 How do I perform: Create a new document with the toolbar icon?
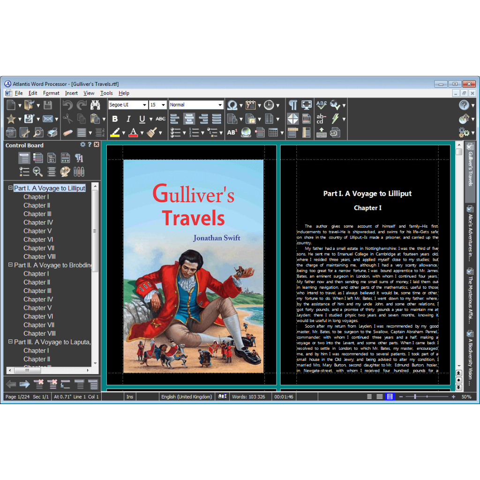(11, 105)
